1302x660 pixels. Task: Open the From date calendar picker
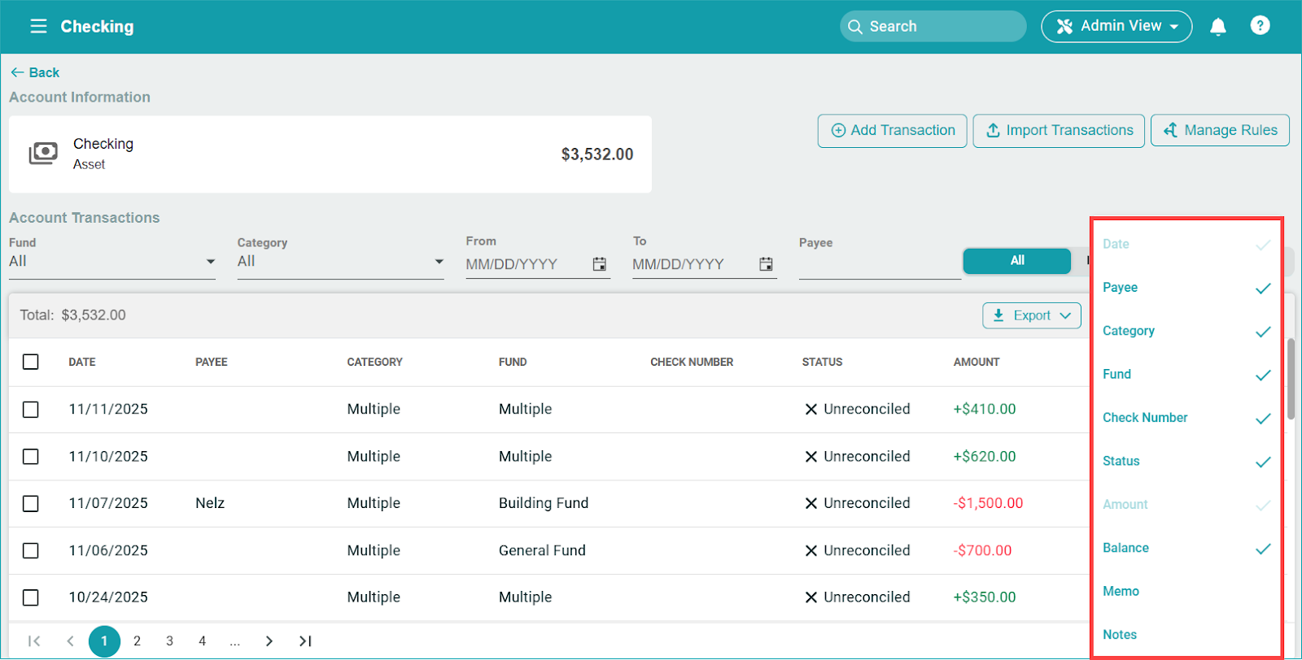(x=600, y=264)
